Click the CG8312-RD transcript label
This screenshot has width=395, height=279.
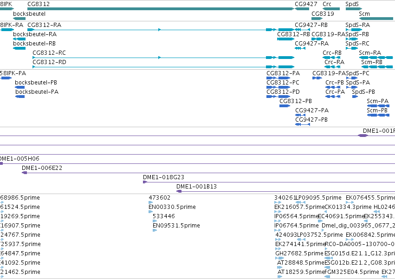pyautogui.click(x=49, y=62)
